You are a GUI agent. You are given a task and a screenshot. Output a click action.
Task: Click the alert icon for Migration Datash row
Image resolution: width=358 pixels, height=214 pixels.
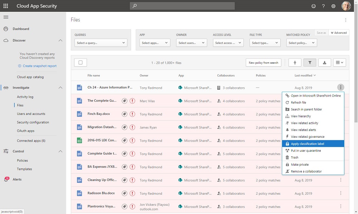pos(132,127)
